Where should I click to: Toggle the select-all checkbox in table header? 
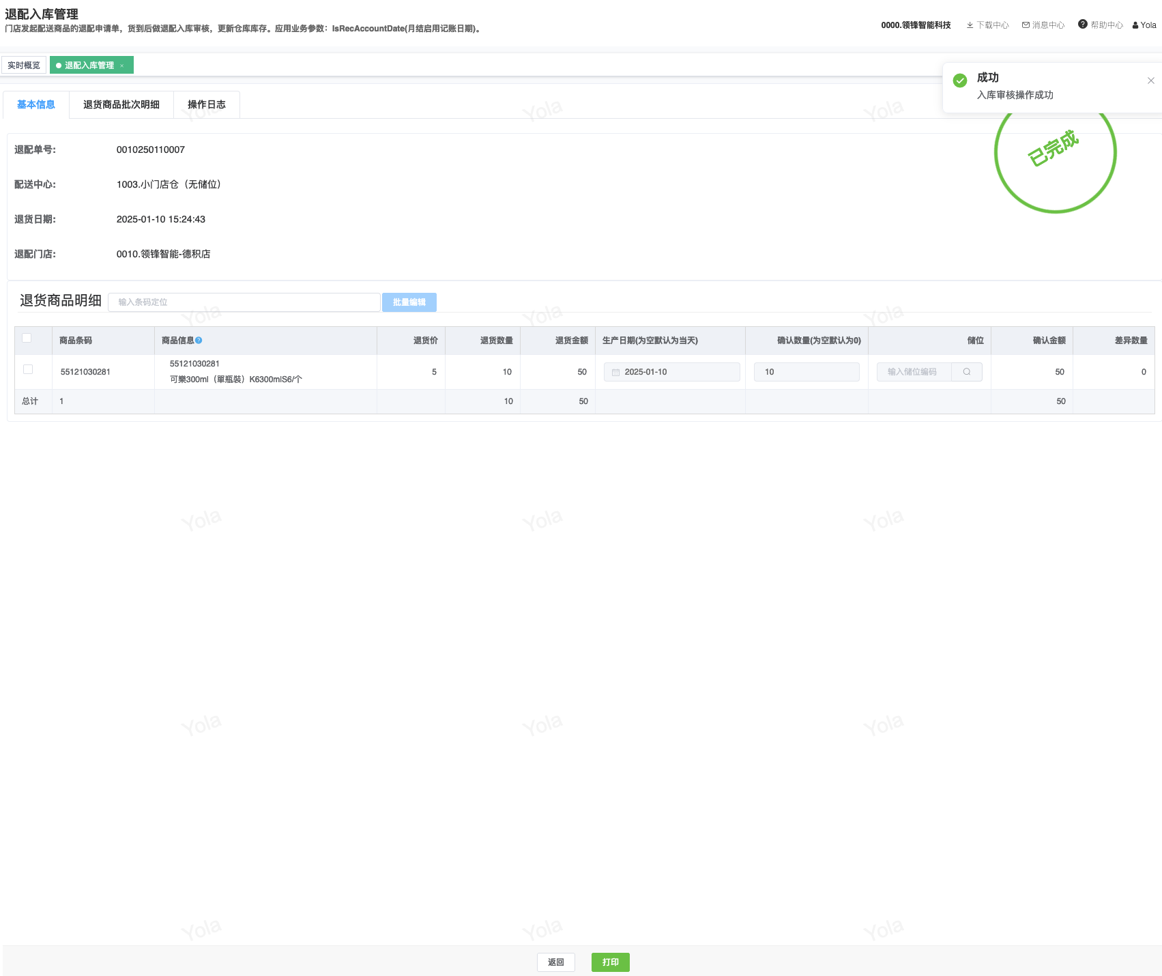coord(27,338)
